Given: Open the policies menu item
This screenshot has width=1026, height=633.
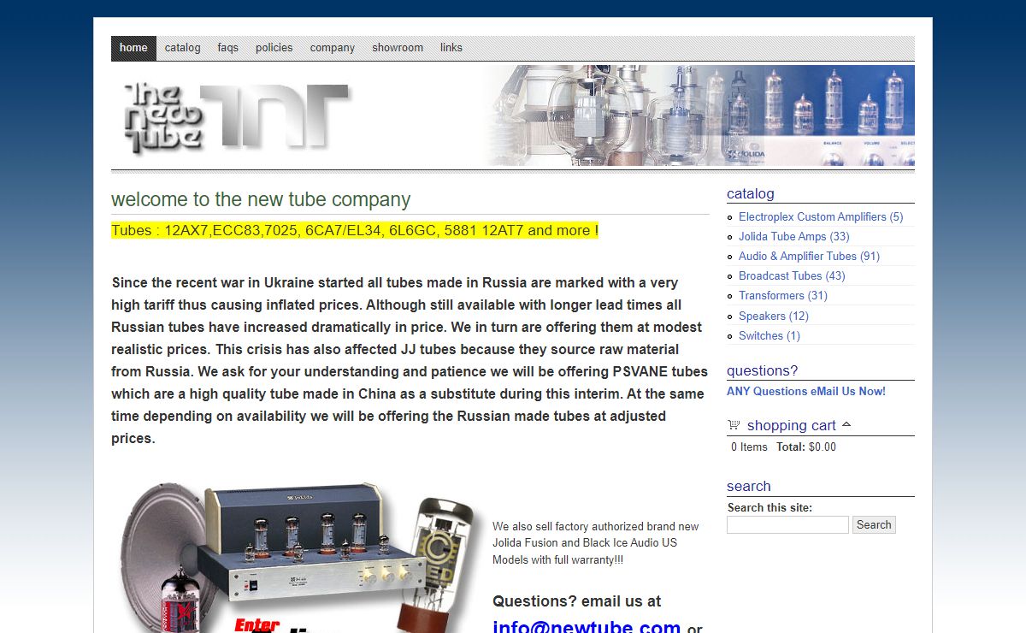Looking at the screenshot, I should pos(274,48).
